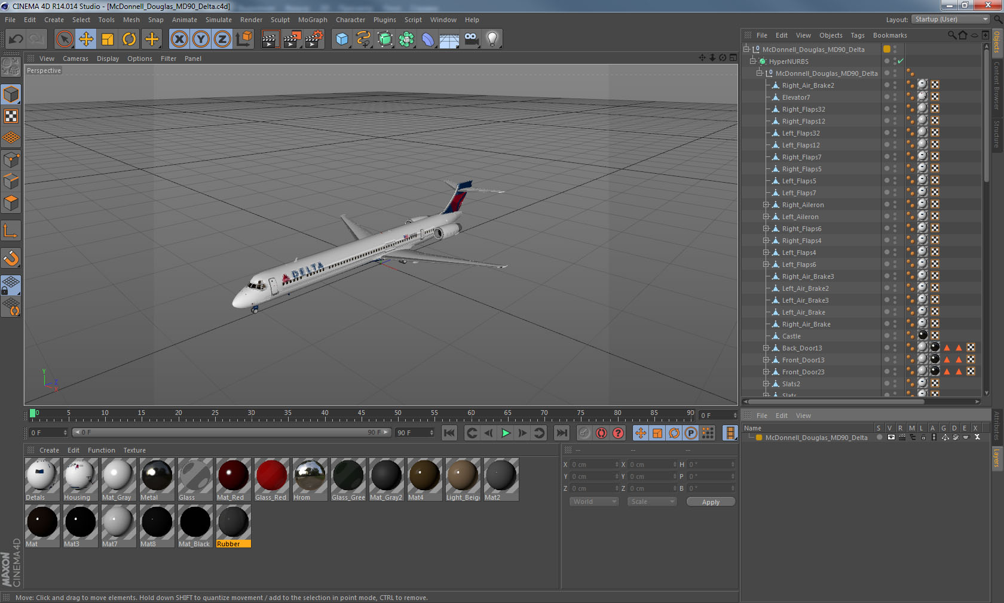Toggle the snap magnet icon

coord(11,258)
